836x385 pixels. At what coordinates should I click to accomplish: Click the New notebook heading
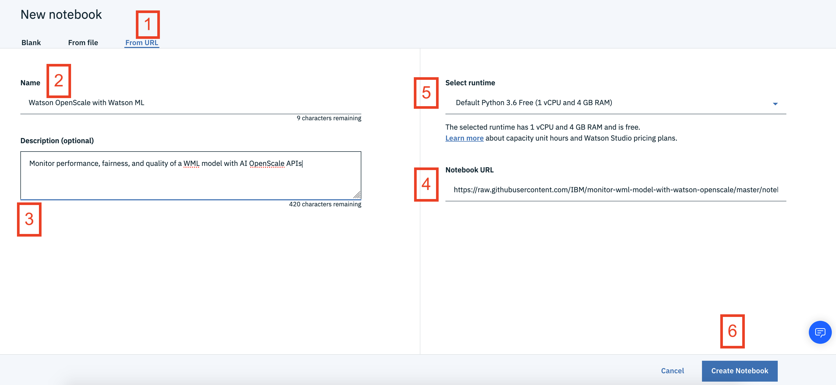pos(61,15)
